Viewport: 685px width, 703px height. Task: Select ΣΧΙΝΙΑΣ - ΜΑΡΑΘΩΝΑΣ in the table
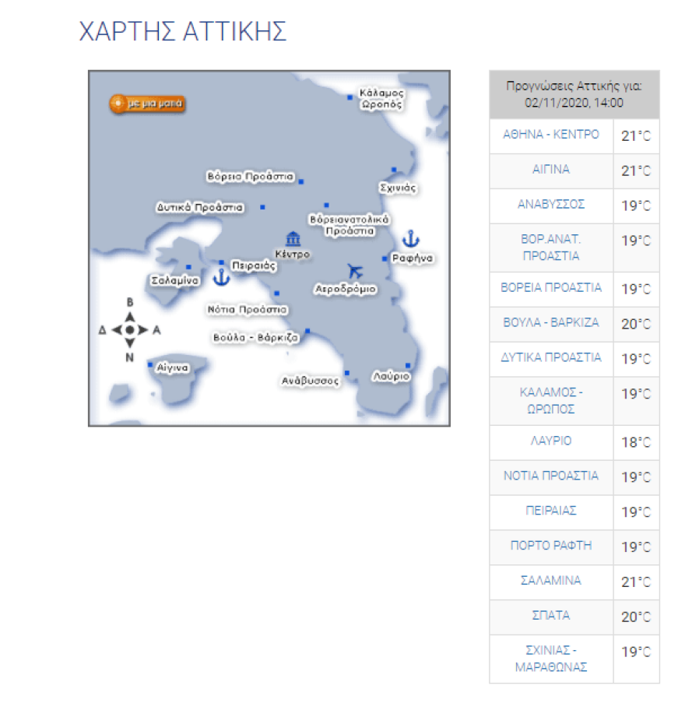coord(550,658)
